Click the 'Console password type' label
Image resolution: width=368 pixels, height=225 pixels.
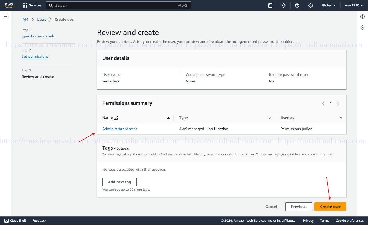click(x=206, y=75)
